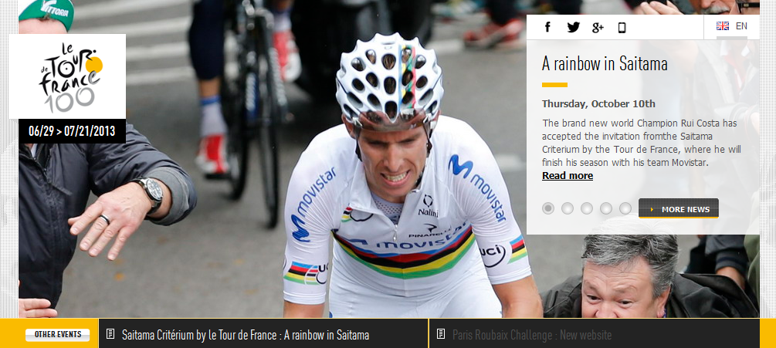Expand the OTHER EVENTS menu
Screen dimensions: 776x348
(x=57, y=335)
